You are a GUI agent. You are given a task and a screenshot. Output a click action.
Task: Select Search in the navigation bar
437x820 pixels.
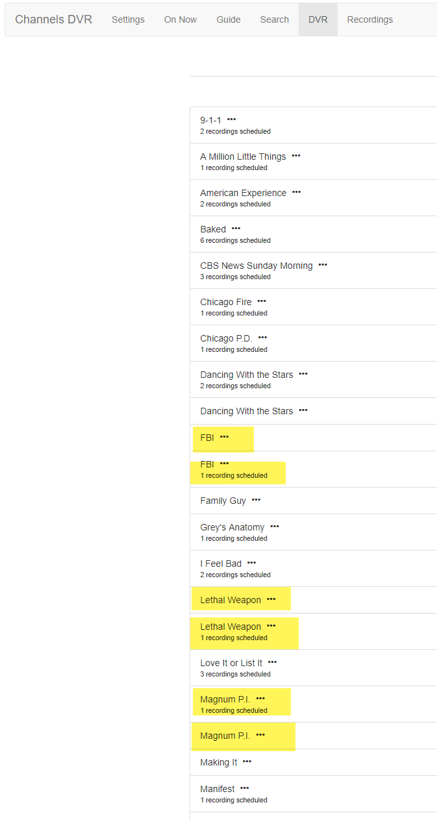(274, 19)
